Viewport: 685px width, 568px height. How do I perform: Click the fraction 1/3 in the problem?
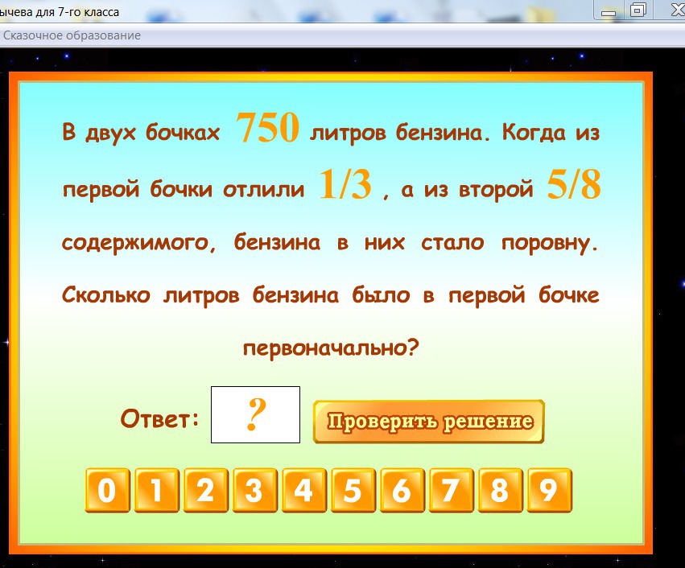345,184
